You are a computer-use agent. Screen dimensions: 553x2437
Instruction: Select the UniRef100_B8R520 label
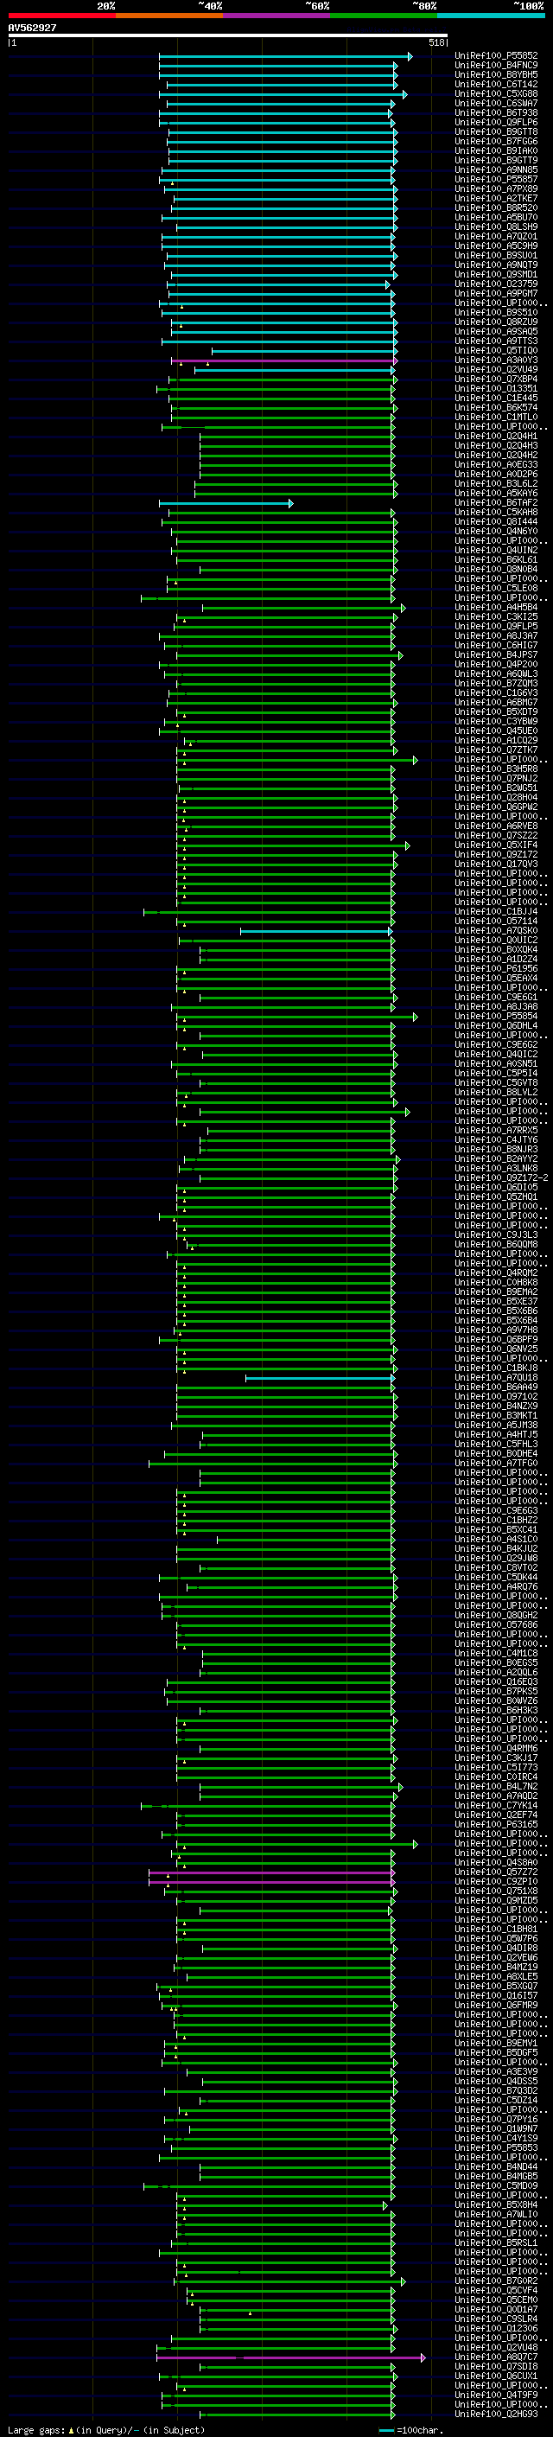click(496, 208)
